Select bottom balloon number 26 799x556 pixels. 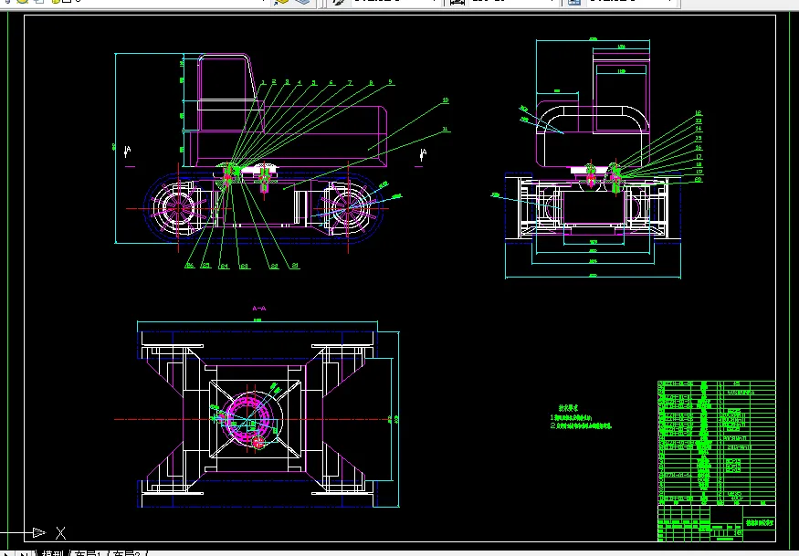[x=190, y=266]
